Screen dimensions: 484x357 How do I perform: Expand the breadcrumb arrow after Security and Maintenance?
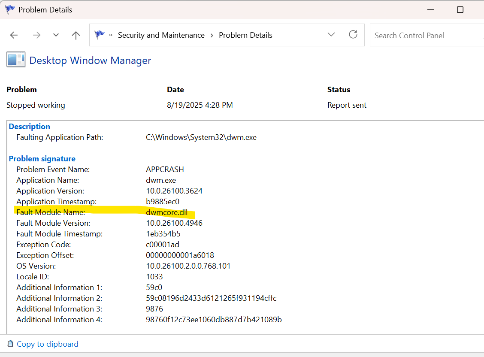212,36
